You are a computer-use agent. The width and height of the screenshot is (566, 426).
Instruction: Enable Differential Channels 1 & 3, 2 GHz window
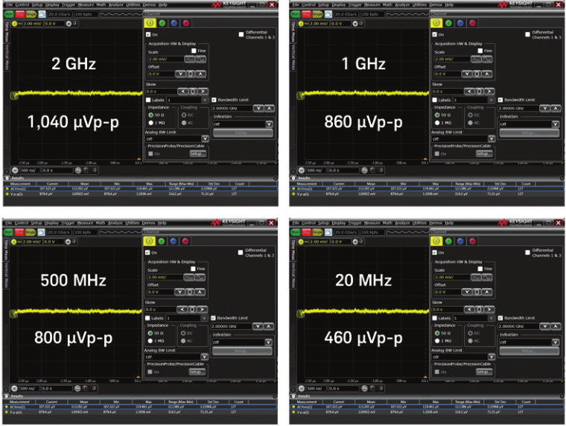241,34
